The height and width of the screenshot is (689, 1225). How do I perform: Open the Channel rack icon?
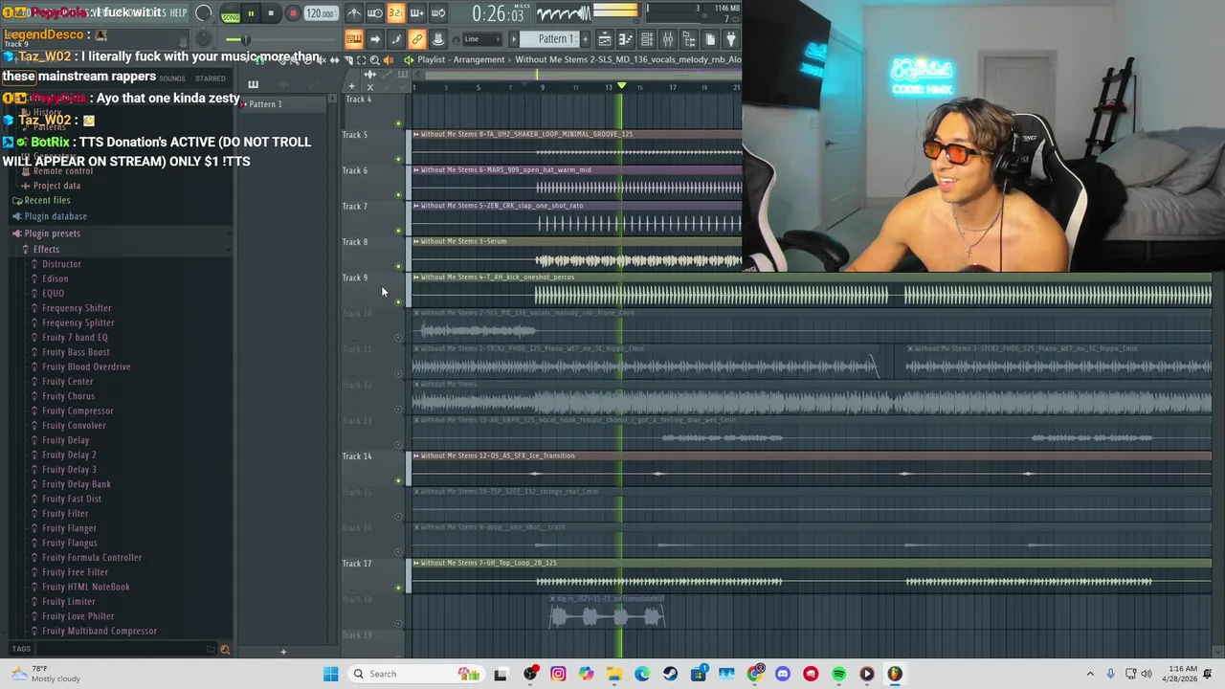click(647, 39)
